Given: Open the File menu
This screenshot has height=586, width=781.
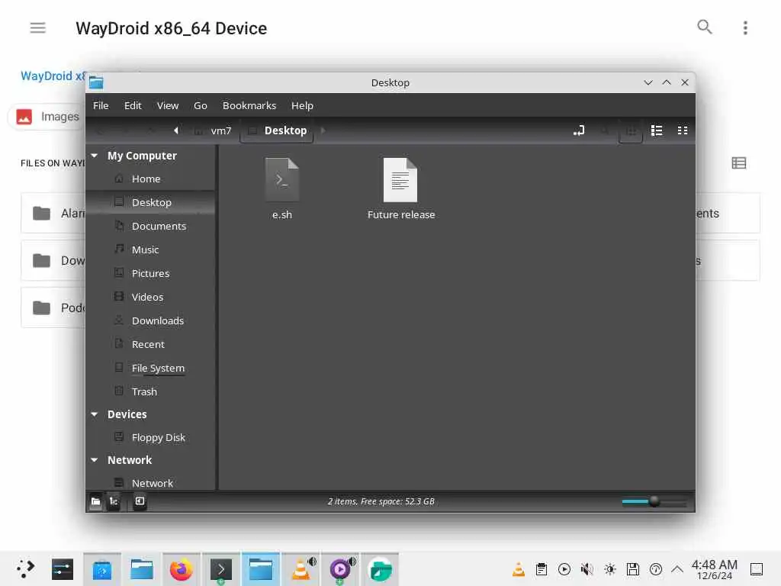Looking at the screenshot, I should click(101, 105).
